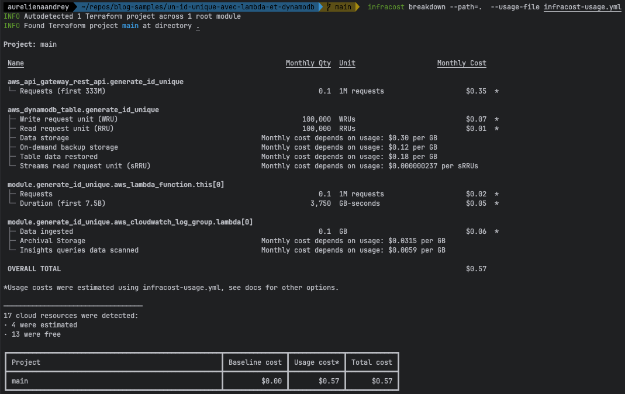Select the aws_api_gateway_rest_api.generate_id_unique resource name
Screen dimensions: 625x394
pyautogui.click(x=96, y=82)
